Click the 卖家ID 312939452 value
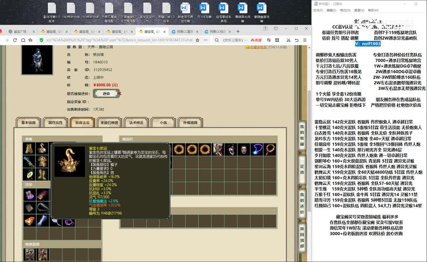Image resolution: width=427 pixels, height=262 pixels. [x=103, y=70]
